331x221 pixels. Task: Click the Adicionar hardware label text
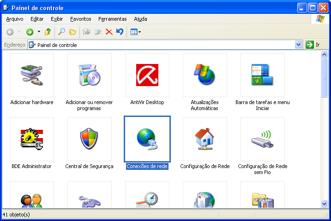pyautogui.click(x=32, y=102)
